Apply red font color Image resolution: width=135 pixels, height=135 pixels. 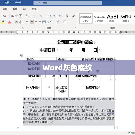pos(10,22)
